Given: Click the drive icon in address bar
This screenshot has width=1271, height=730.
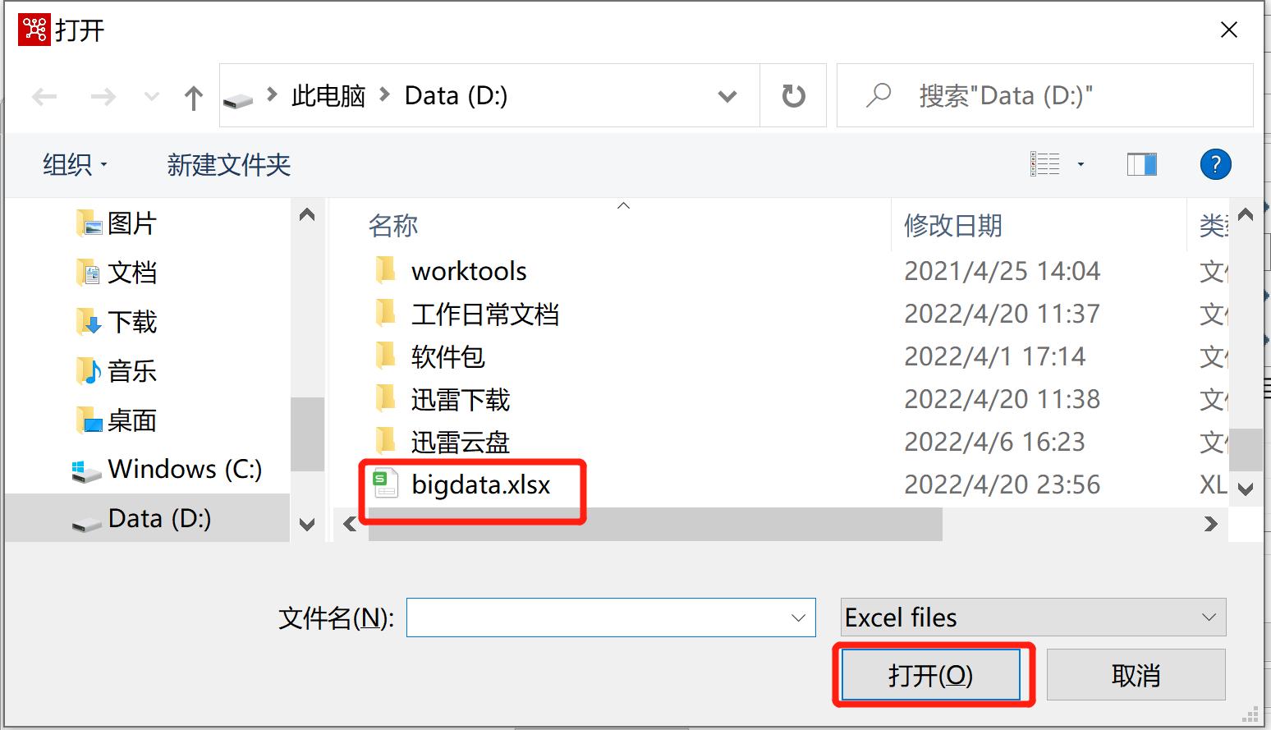Looking at the screenshot, I should click(x=238, y=100).
